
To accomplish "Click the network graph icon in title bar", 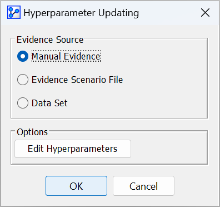I will 14,12.
